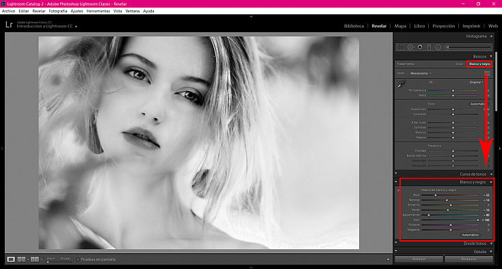Switch to the Imprimir module
Viewport: 502px width, 269px height.
471,26
